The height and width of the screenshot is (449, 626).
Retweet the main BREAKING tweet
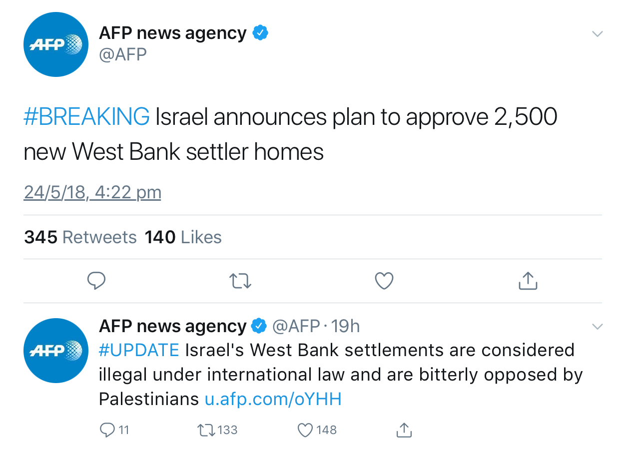[x=240, y=281]
